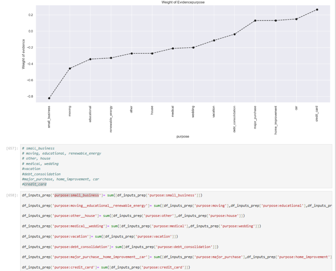
Task: Select cell prompt number [657]
Action: pyautogui.click(x=11, y=148)
